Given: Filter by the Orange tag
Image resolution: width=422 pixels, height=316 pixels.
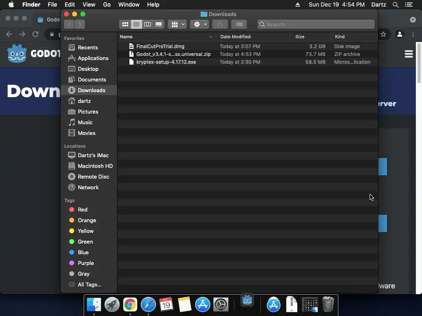Looking at the screenshot, I should tap(89, 221).
